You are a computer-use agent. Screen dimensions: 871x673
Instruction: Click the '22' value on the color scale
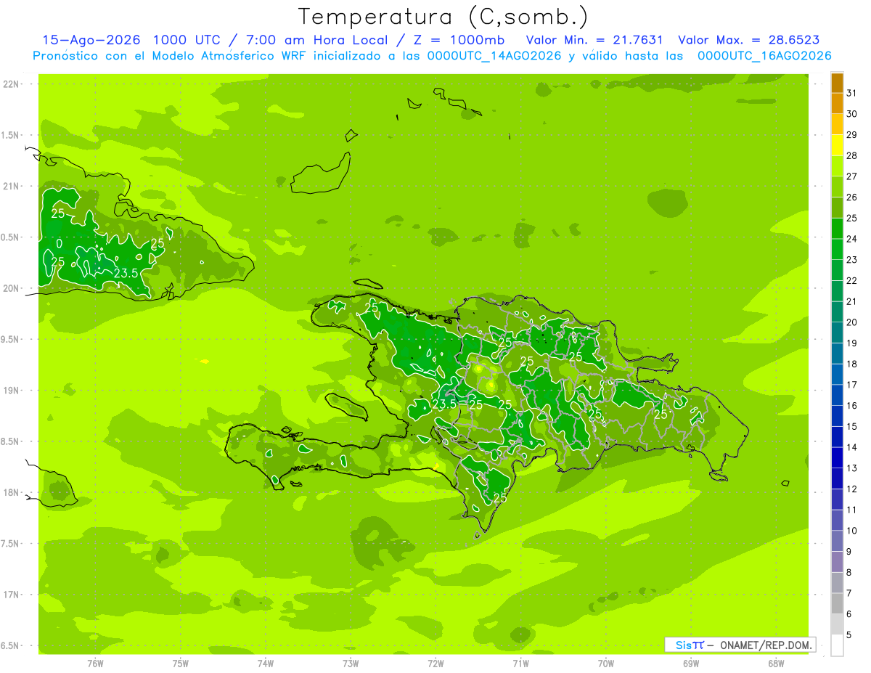pos(851,280)
